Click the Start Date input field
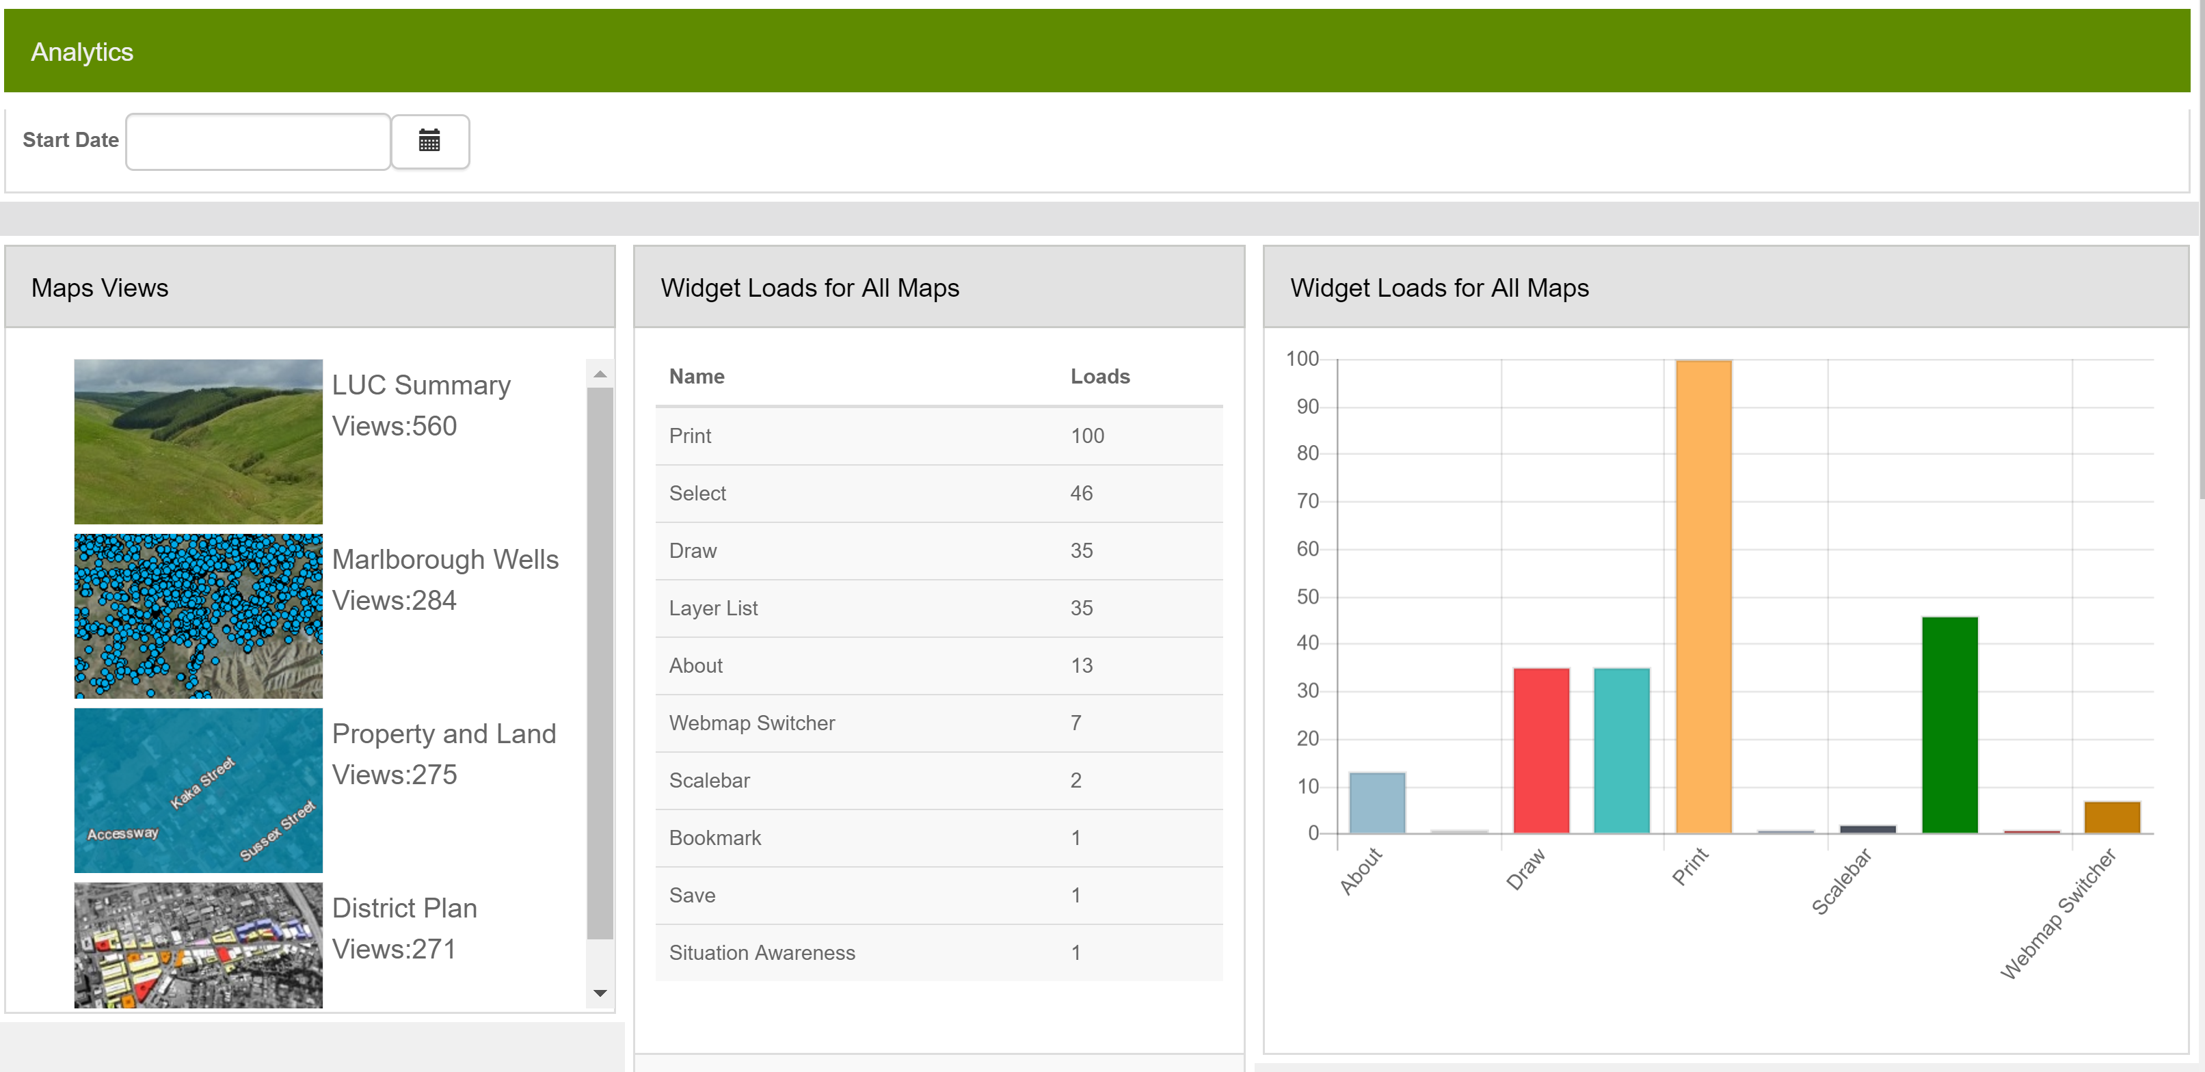2205x1072 pixels. pos(258,142)
